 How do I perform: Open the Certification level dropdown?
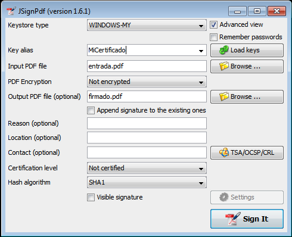pos(147,168)
